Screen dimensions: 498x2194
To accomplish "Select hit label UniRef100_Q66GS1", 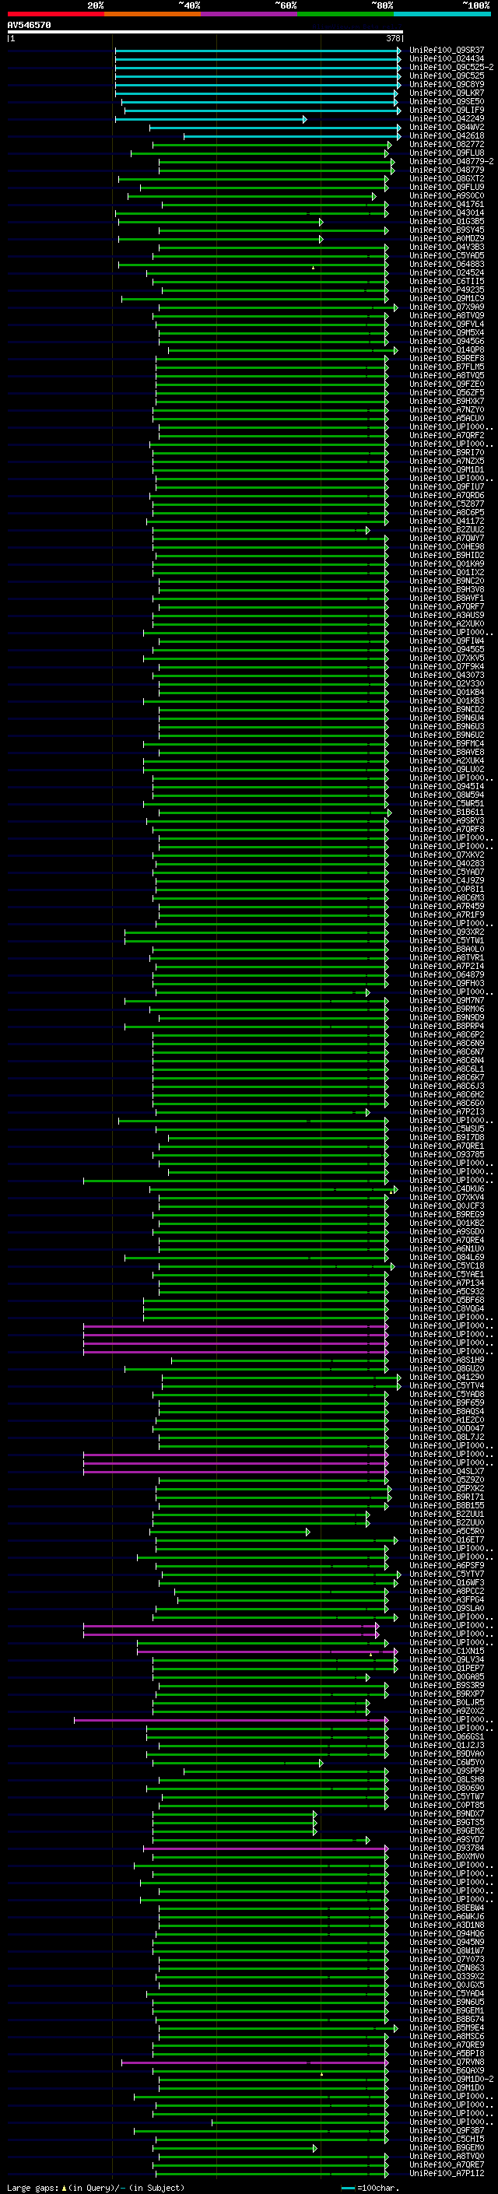I will [x=447, y=1736].
